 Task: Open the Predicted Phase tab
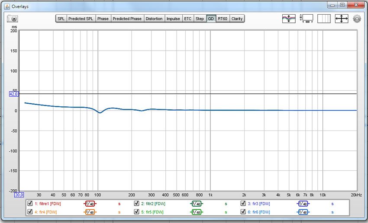(x=127, y=19)
